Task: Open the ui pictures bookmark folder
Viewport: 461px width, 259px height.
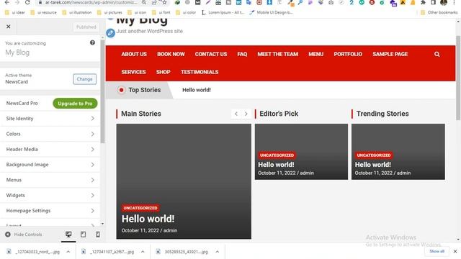Action: coord(109,13)
